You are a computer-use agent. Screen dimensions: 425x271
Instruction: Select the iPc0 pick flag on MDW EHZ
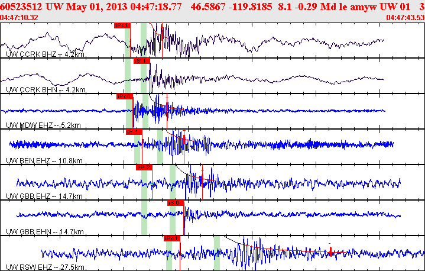point(125,96)
